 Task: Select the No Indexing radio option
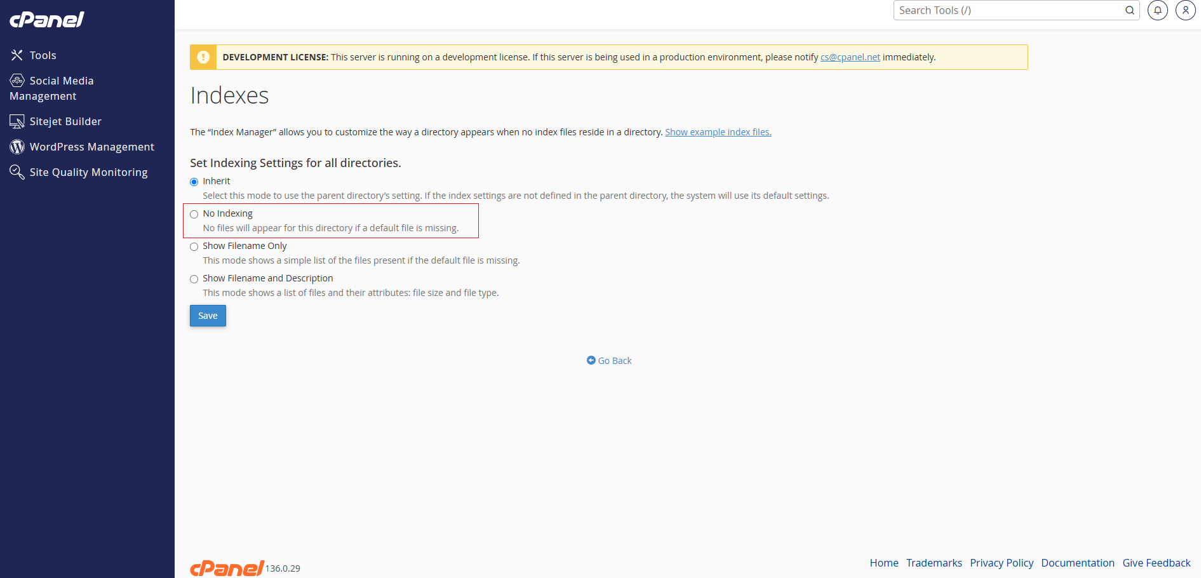pyautogui.click(x=194, y=214)
